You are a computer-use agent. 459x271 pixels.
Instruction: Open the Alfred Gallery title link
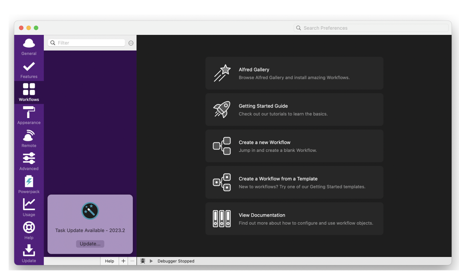pyautogui.click(x=254, y=70)
